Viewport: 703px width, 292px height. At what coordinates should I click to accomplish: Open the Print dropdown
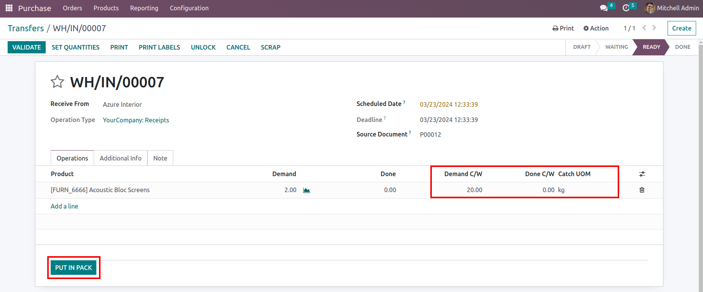(x=563, y=28)
